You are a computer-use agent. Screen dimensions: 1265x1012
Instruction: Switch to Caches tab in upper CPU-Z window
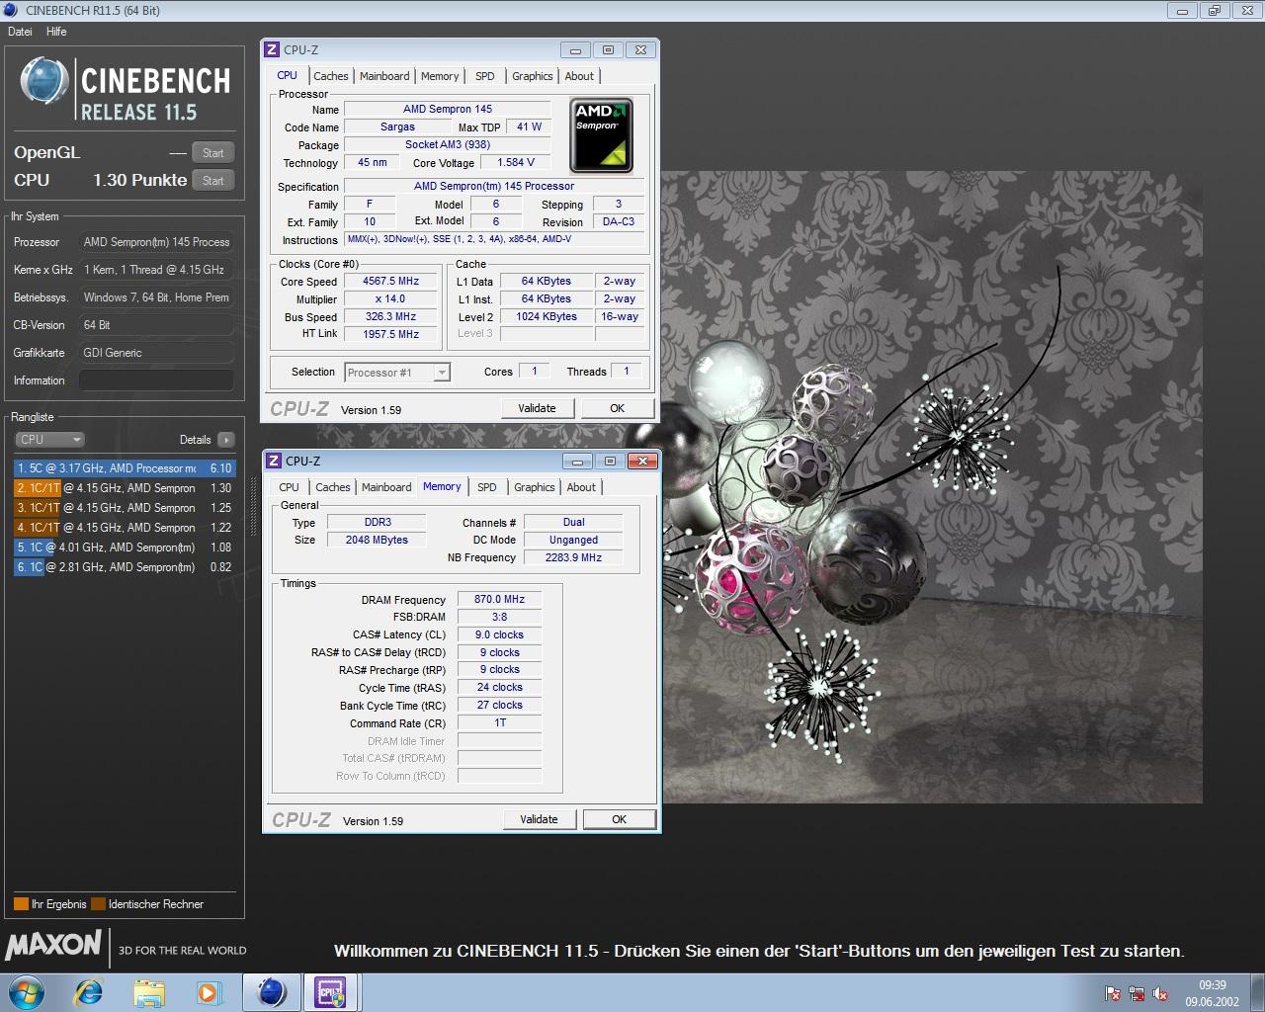point(331,76)
